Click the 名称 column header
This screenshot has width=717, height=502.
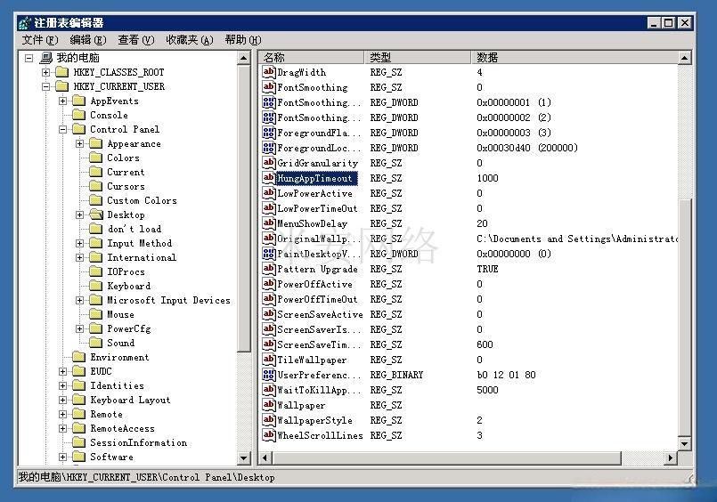pyautogui.click(x=312, y=57)
